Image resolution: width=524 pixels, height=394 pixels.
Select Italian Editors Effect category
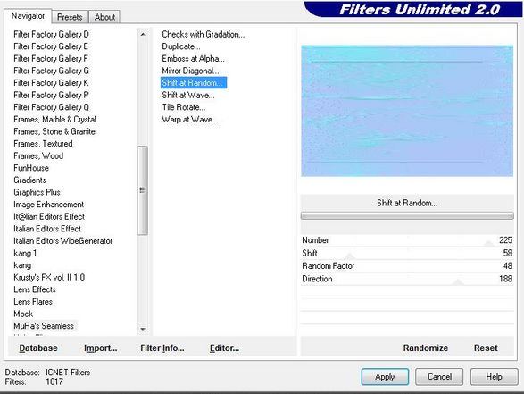point(47,229)
